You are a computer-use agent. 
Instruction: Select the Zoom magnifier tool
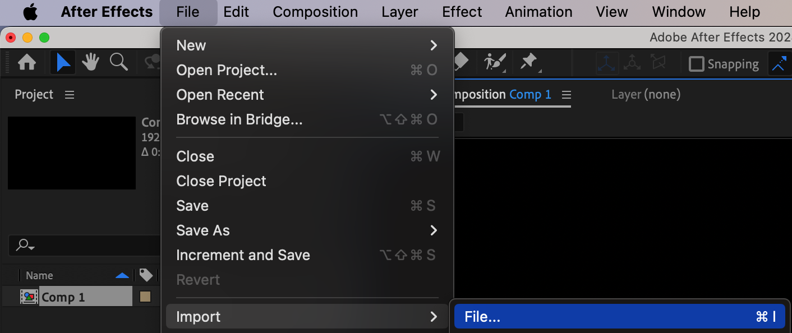119,62
